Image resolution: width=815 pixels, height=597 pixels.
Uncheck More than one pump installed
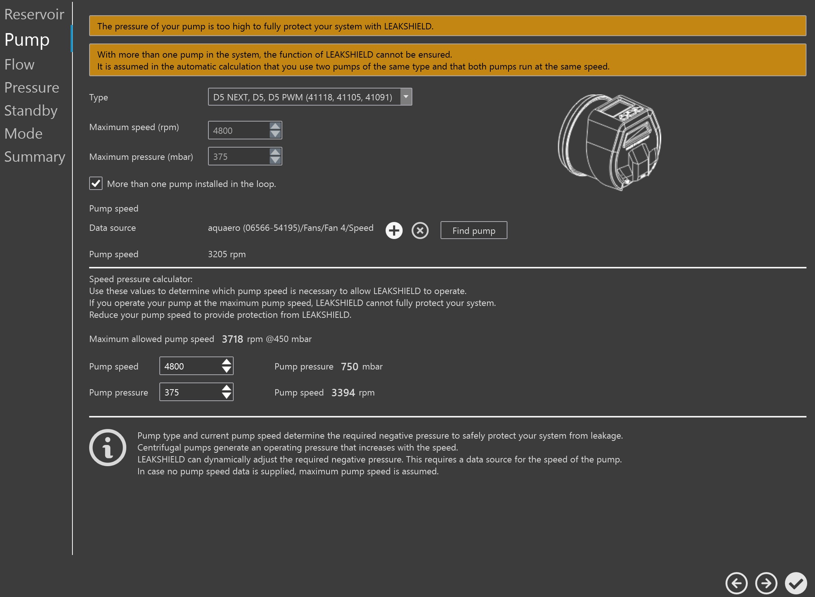pyautogui.click(x=96, y=183)
